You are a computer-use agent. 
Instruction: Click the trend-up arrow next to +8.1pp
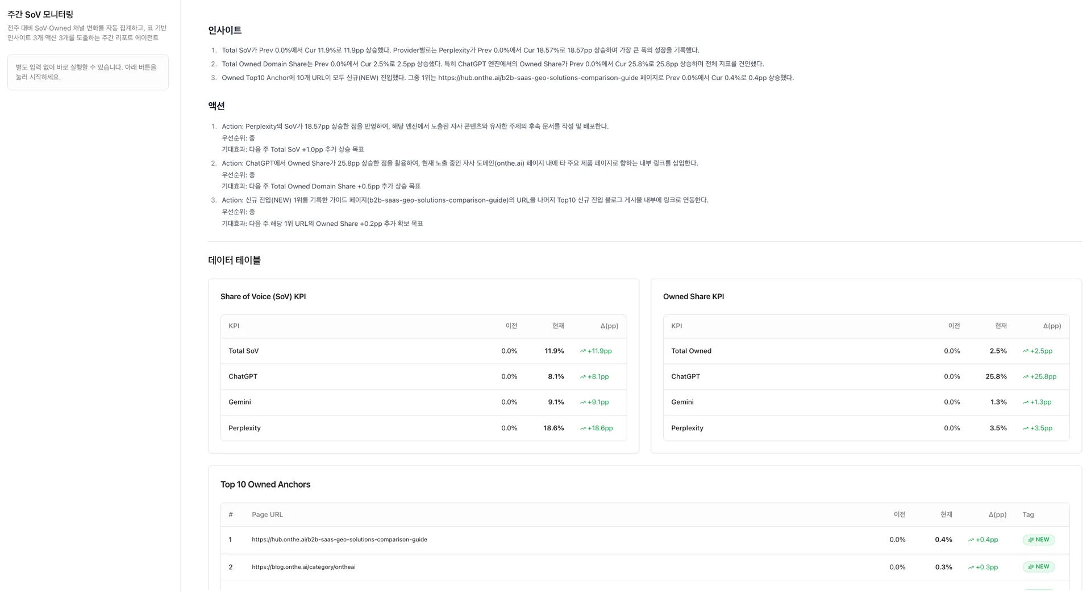[582, 377]
